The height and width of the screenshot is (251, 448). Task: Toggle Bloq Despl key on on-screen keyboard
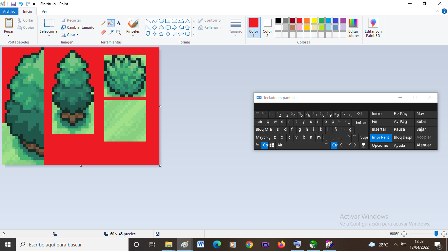pos(403,138)
